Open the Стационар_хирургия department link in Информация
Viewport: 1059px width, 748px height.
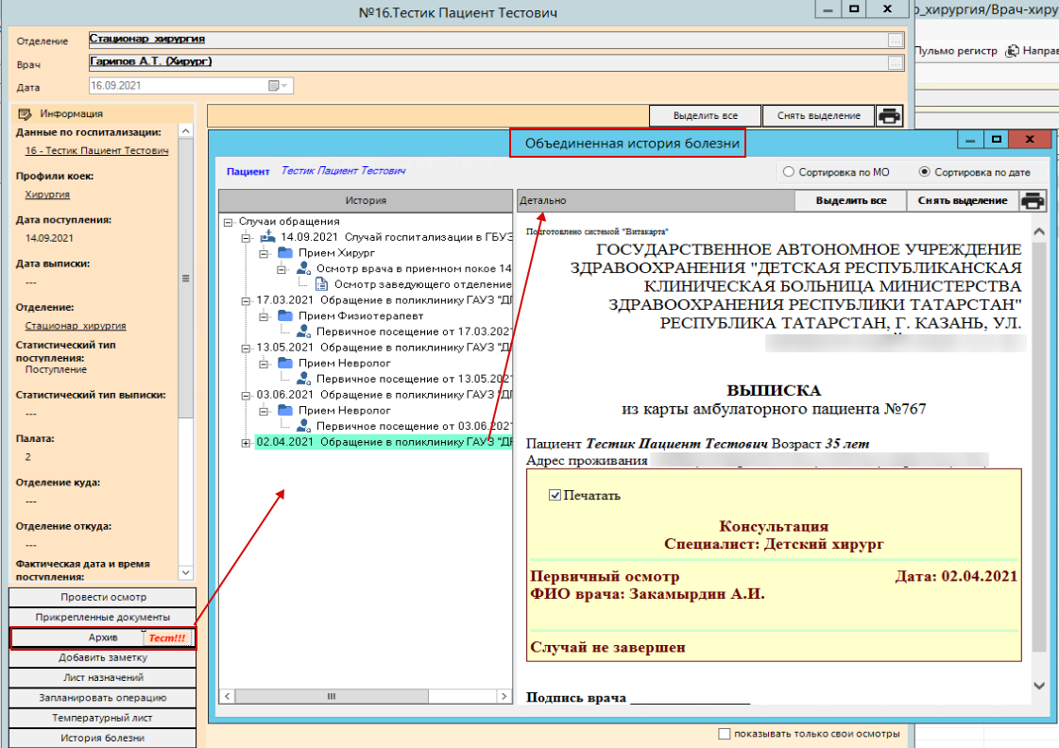(76, 326)
